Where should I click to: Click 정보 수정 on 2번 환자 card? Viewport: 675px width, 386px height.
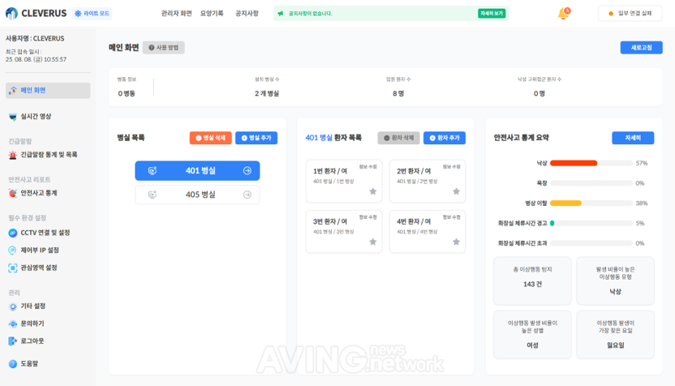pyautogui.click(x=451, y=167)
